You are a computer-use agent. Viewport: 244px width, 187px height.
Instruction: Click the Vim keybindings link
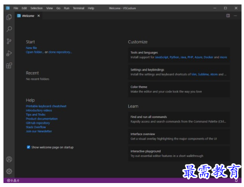(x=194, y=74)
